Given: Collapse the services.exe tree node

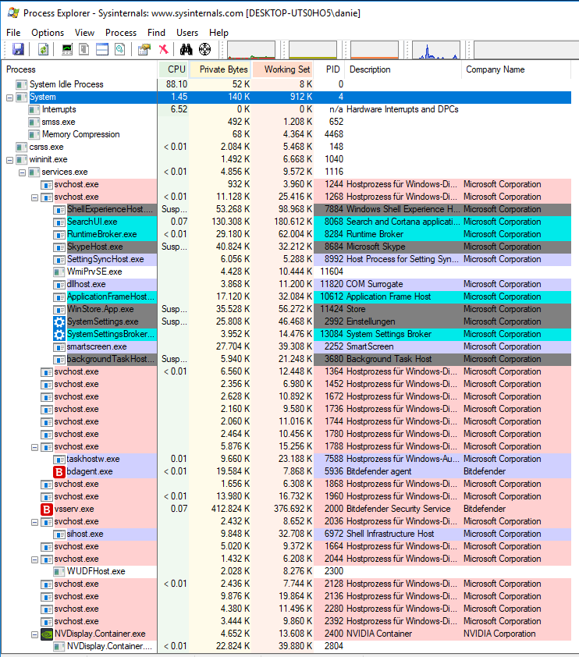Looking at the screenshot, I should pyautogui.click(x=22, y=172).
